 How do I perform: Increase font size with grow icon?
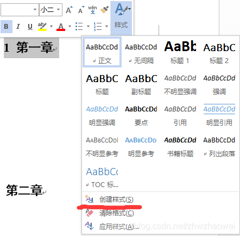tap(69, 10)
